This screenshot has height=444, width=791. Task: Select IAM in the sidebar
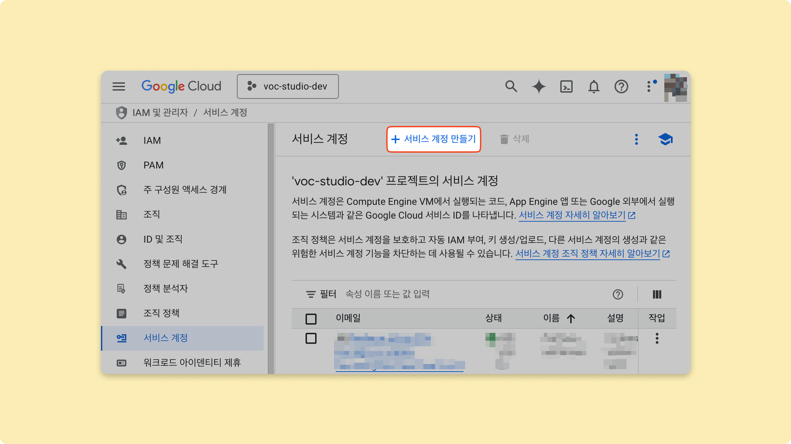(152, 140)
